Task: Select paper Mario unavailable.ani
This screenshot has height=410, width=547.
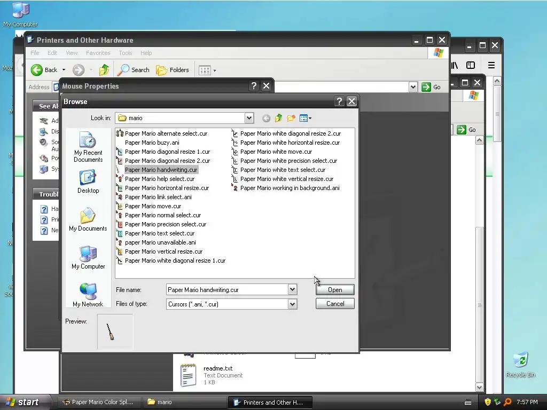Action: 157,242
